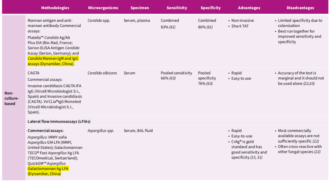Click the Specificity column header
The height and width of the screenshot is (184, 335).
point(211,8)
